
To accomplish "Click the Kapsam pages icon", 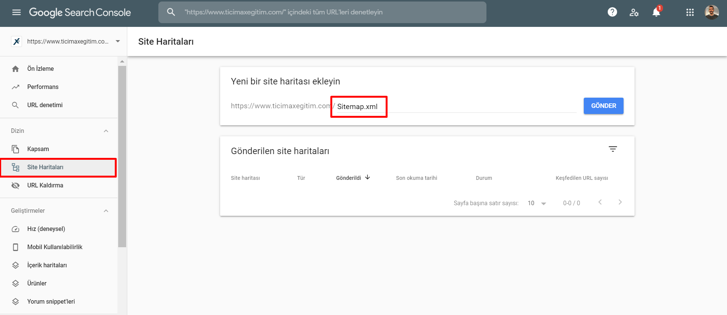I will tap(16, 149).
